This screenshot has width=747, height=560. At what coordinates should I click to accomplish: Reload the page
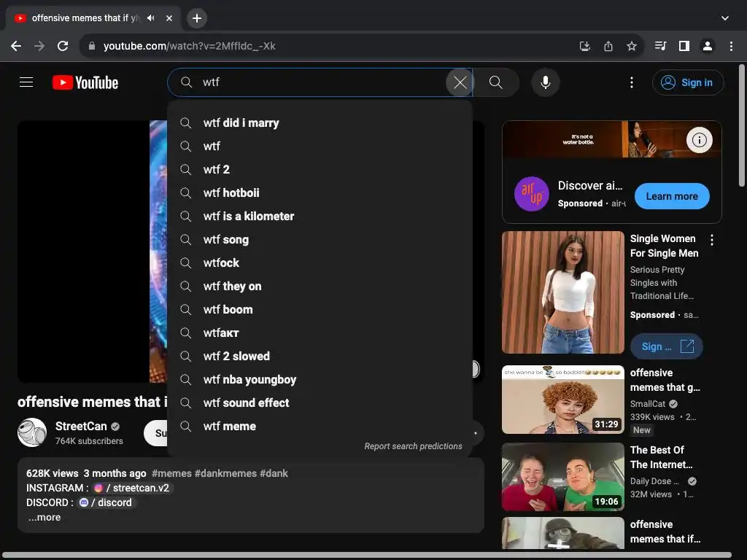point(63,46)
